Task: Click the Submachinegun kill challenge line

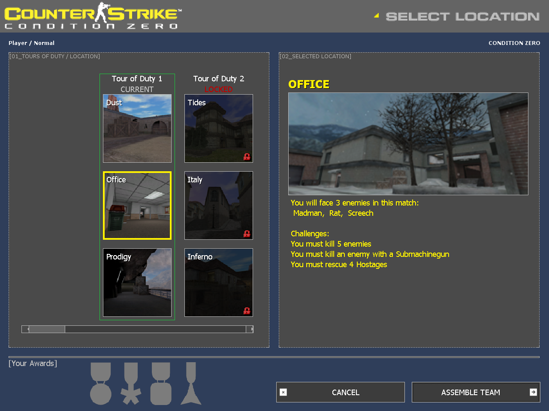Action: coord(370,254)
